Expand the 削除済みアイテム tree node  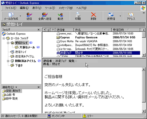click(8, 61)
